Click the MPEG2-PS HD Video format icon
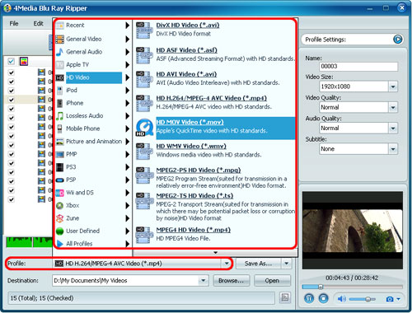Screen dimensions: 412x313 click(144, 175)
